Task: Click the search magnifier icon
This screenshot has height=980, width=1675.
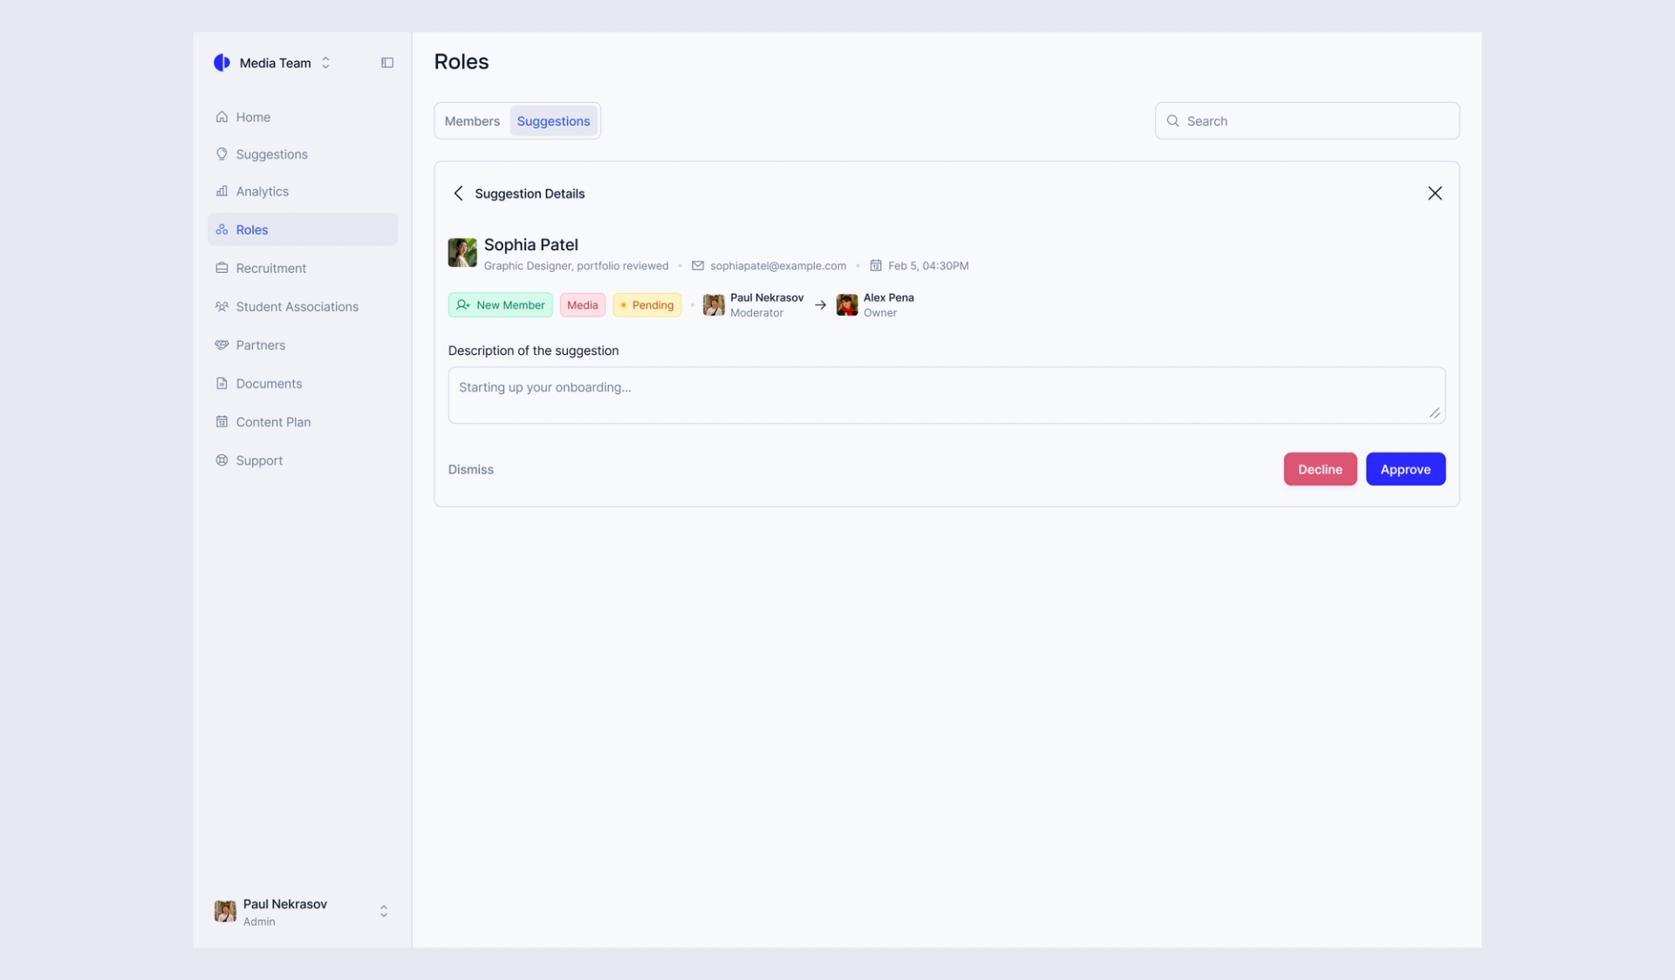Action: tap(1172, 121)
